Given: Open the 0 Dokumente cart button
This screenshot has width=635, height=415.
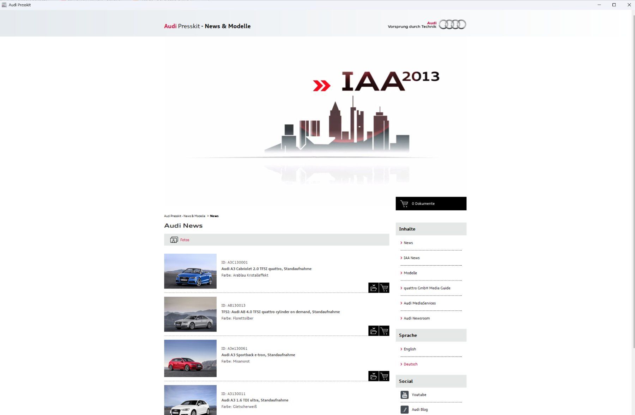Looking at the screenshot, I should (431, 204).
